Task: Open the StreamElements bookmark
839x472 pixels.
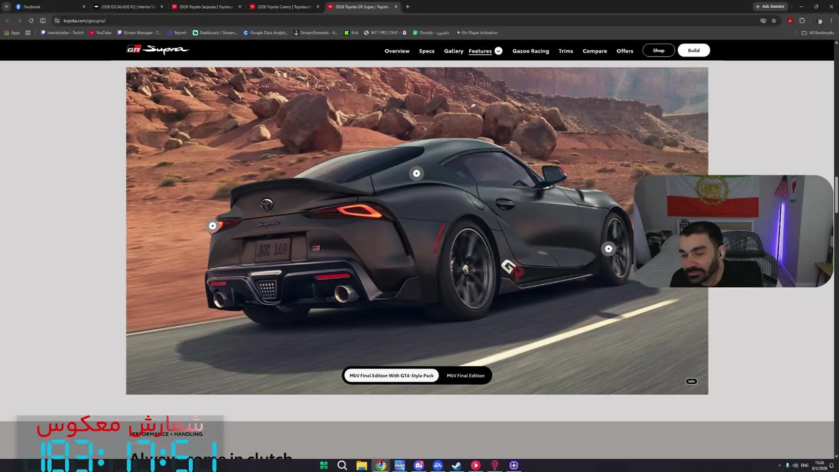Action: [x=316, y=33]
